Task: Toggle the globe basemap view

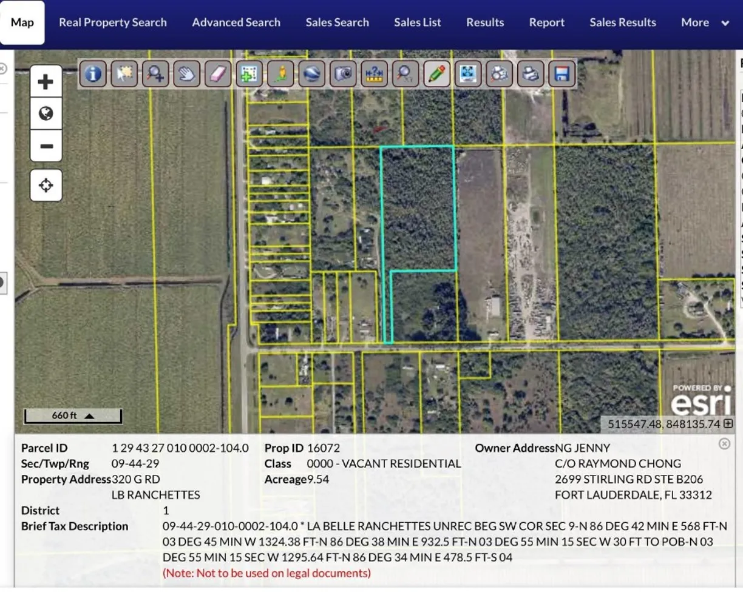Action: [x=46, y=114]
